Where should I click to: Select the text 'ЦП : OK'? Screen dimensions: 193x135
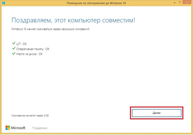click(21, 44)
